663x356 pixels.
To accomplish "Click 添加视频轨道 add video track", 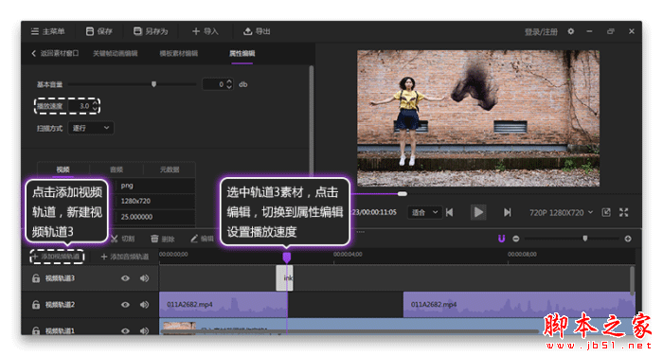I will [x=56, y=257].
